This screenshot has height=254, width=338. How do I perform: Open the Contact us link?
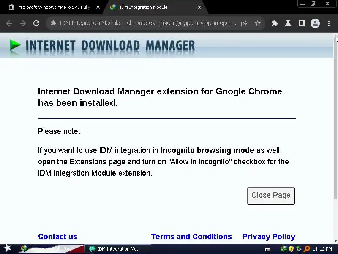(x=57, y=237)
